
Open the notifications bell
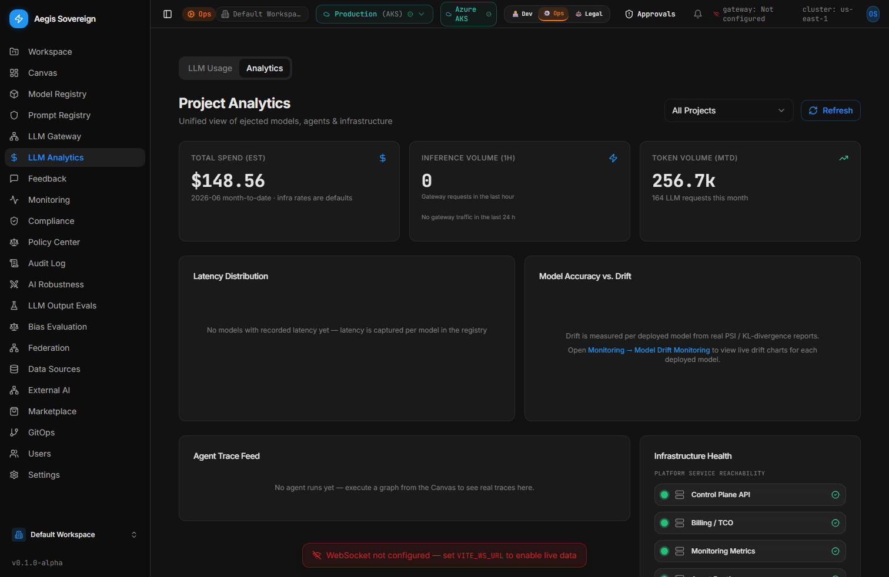[698, 14]
